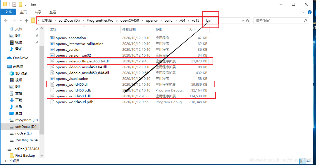Click the new folder quick access icon
Viewport: 316px width, 165px height.
pyautogui.click(x=20, y=4)
